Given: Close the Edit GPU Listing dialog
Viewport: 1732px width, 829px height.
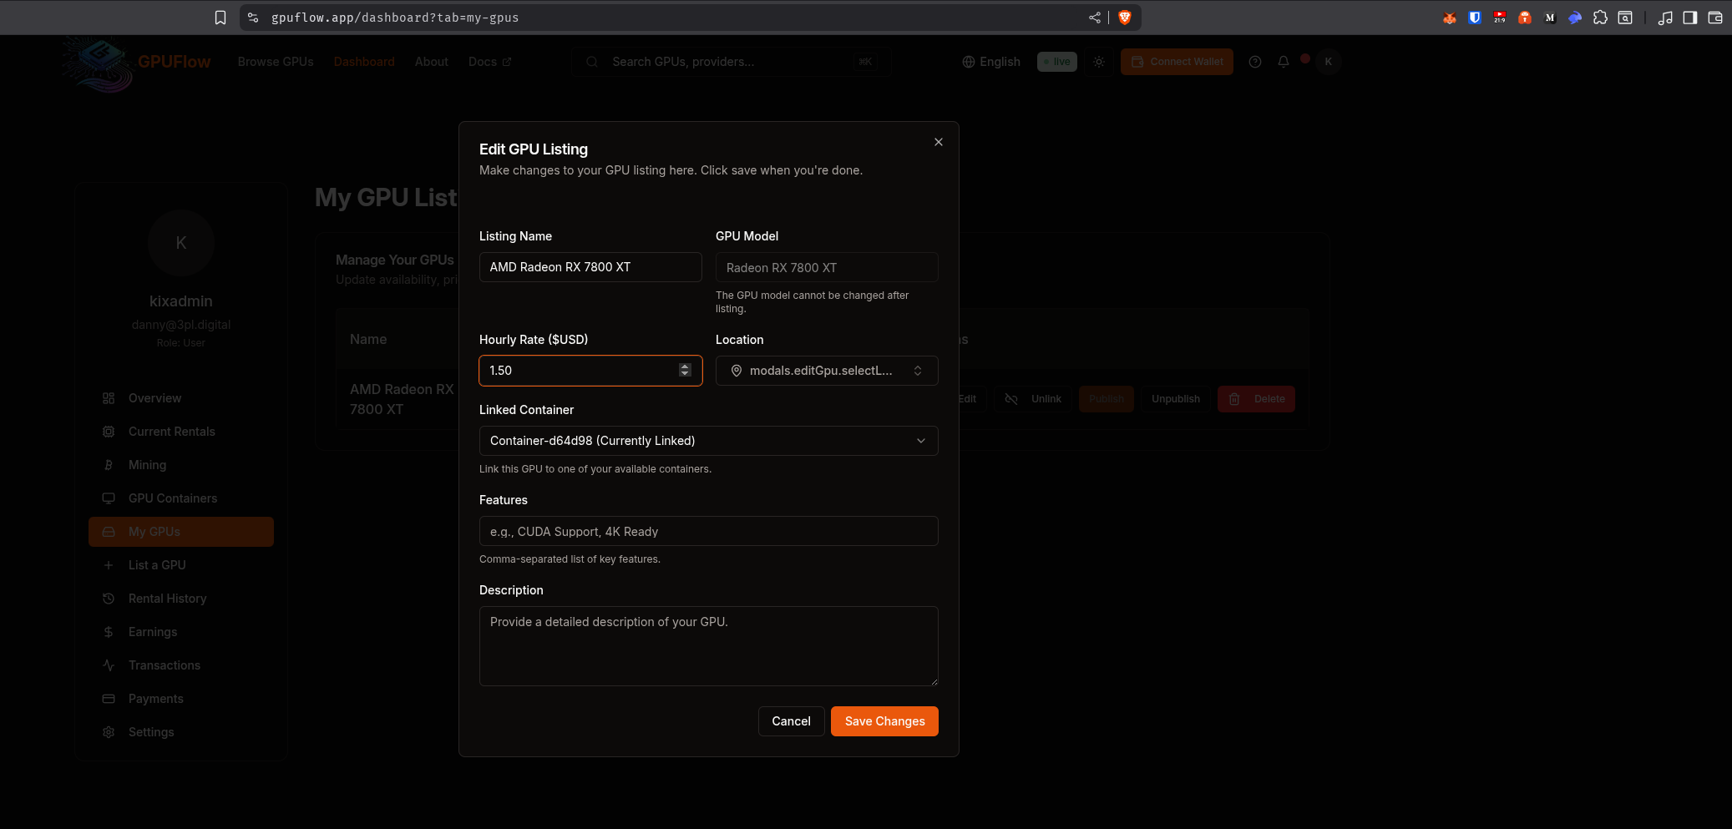Looking at the screenshot, I should click(939, 142).
